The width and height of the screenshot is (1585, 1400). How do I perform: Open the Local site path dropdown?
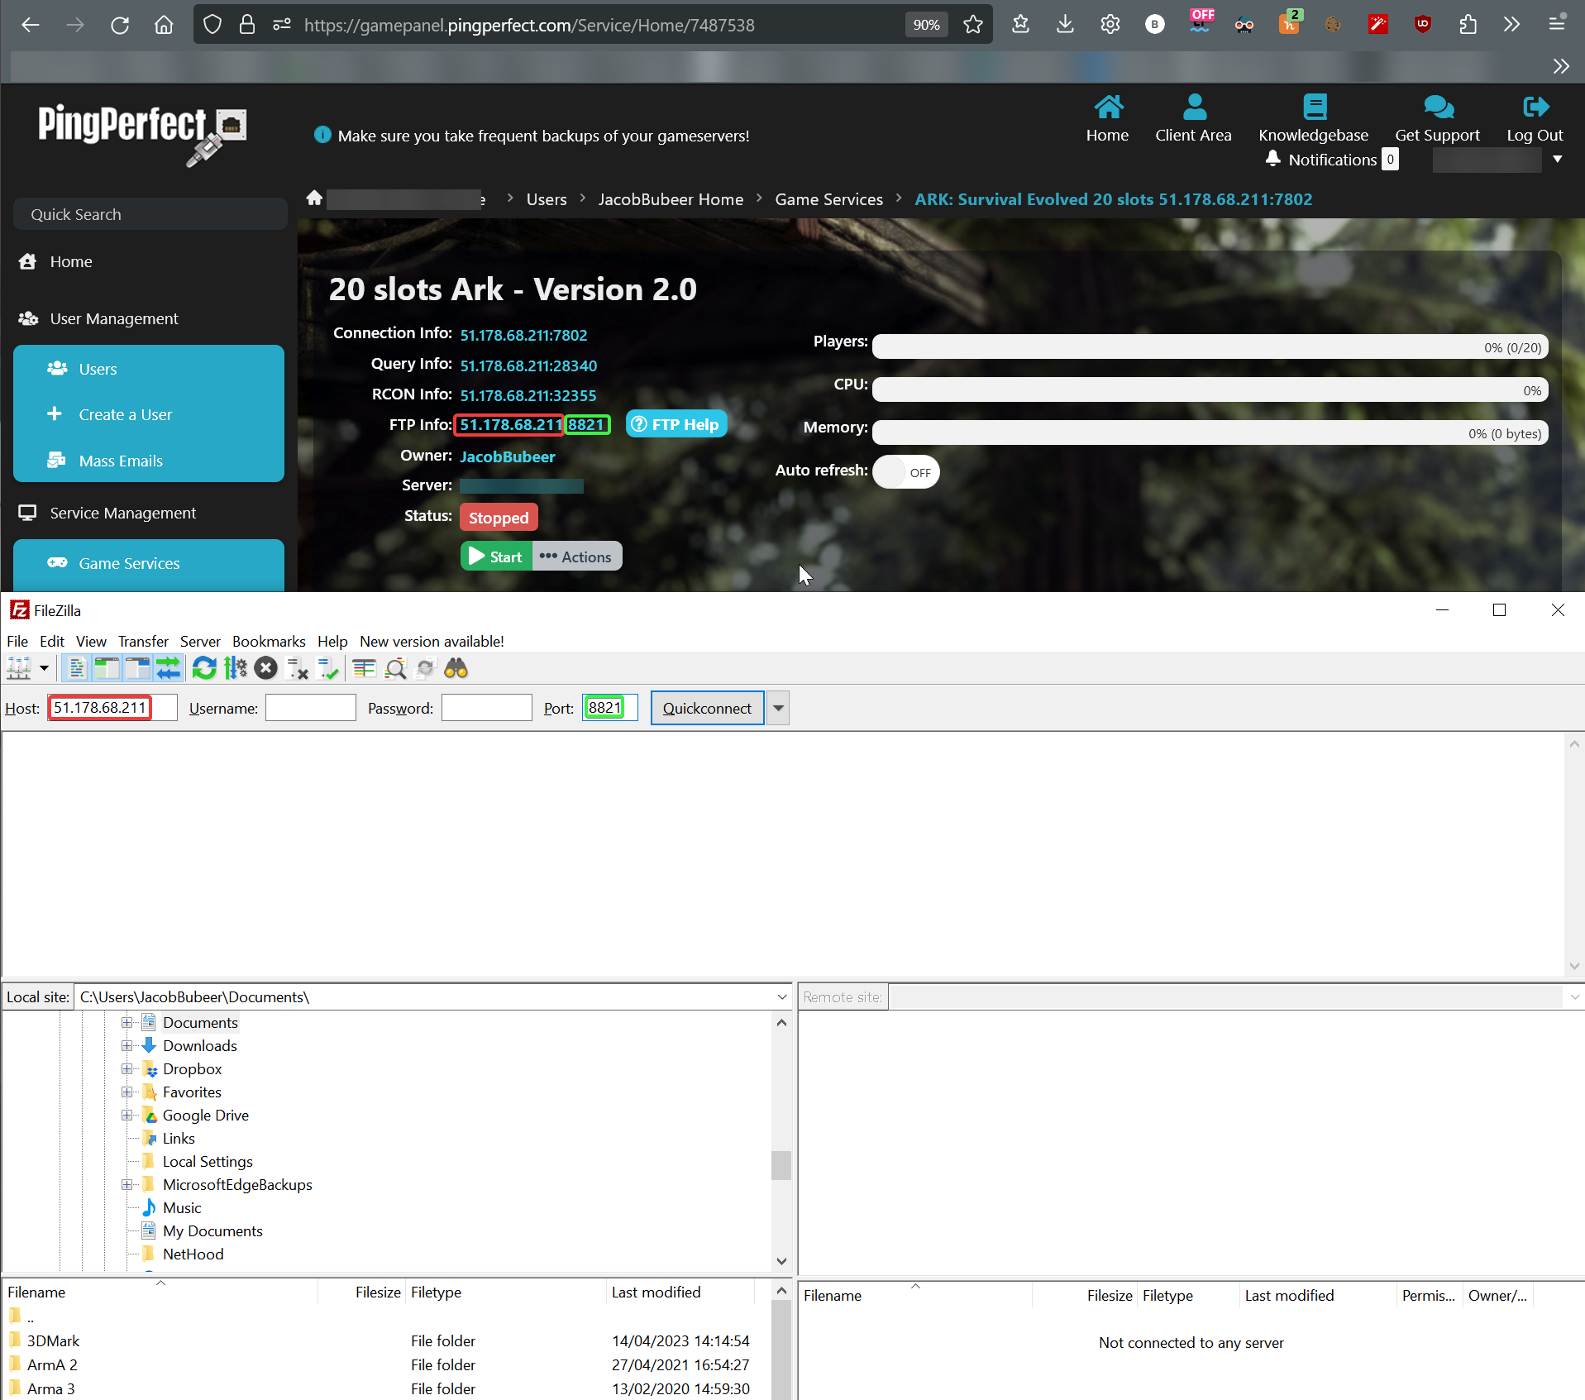point(781,997)
